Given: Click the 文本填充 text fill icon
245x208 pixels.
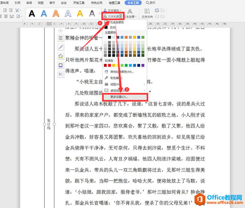Looking at the screenshot, I should click(x=105, y=10).
